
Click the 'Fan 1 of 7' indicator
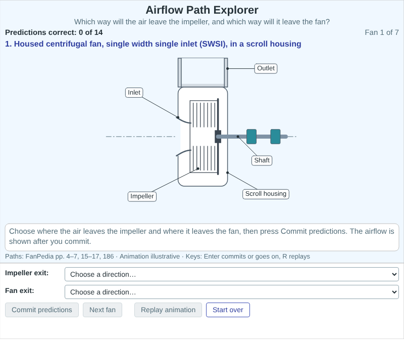382,32
